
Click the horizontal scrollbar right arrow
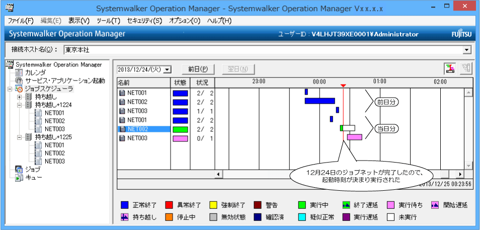[x=460, y=174]
